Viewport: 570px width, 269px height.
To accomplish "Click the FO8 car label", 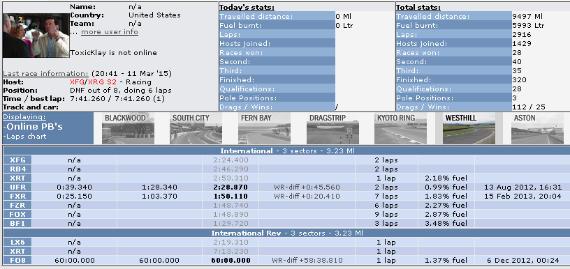I will [18, 261].
